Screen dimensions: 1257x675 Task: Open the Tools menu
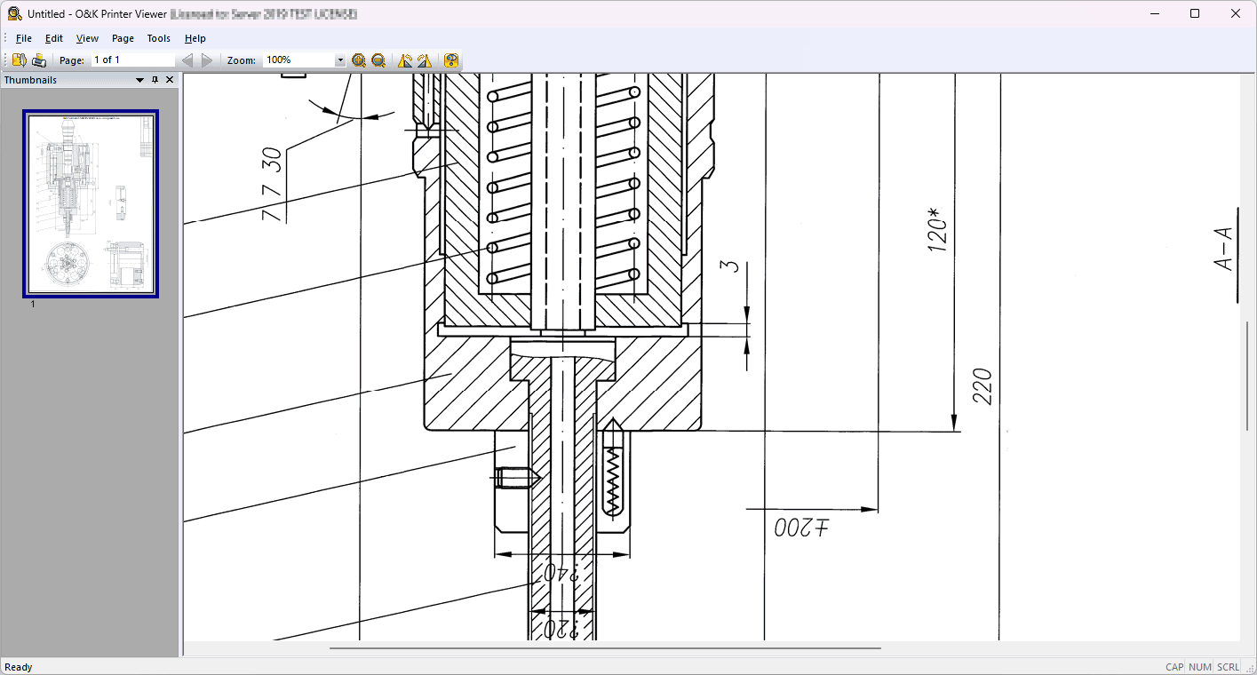(x=159, y=38)
